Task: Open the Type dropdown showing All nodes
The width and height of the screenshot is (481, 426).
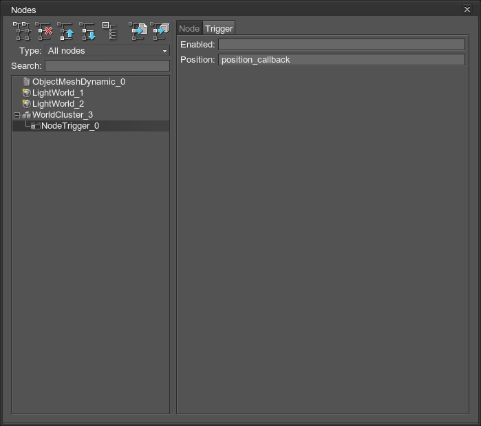Action: click(x=107, y=51)
